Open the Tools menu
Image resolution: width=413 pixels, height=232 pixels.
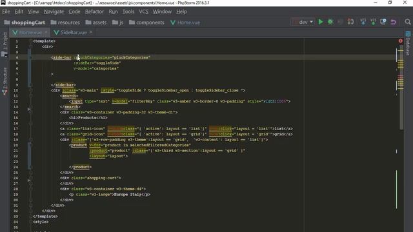tap(128, 12)
